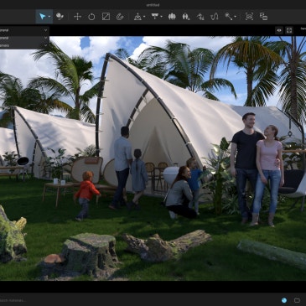This screenshot has height=306, width=306.
Task: Open the pivot tool dropdown arrow
Action: [x=144, y=17]
